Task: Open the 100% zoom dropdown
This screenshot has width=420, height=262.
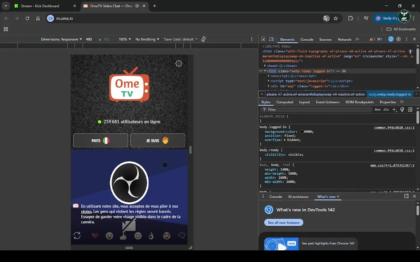Action: tap(125, 39)
